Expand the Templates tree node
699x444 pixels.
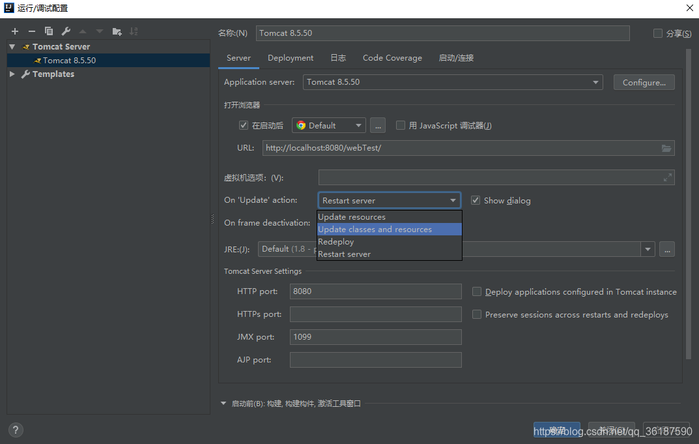click(x=12, y=74)
